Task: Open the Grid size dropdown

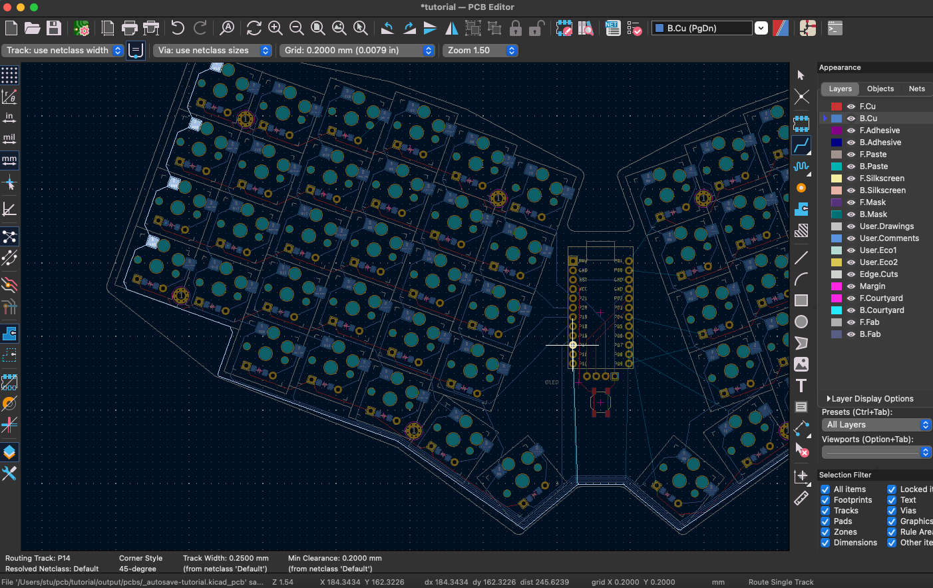Action: [428, 50]
